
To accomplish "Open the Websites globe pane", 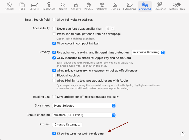I will click(102, 6).
